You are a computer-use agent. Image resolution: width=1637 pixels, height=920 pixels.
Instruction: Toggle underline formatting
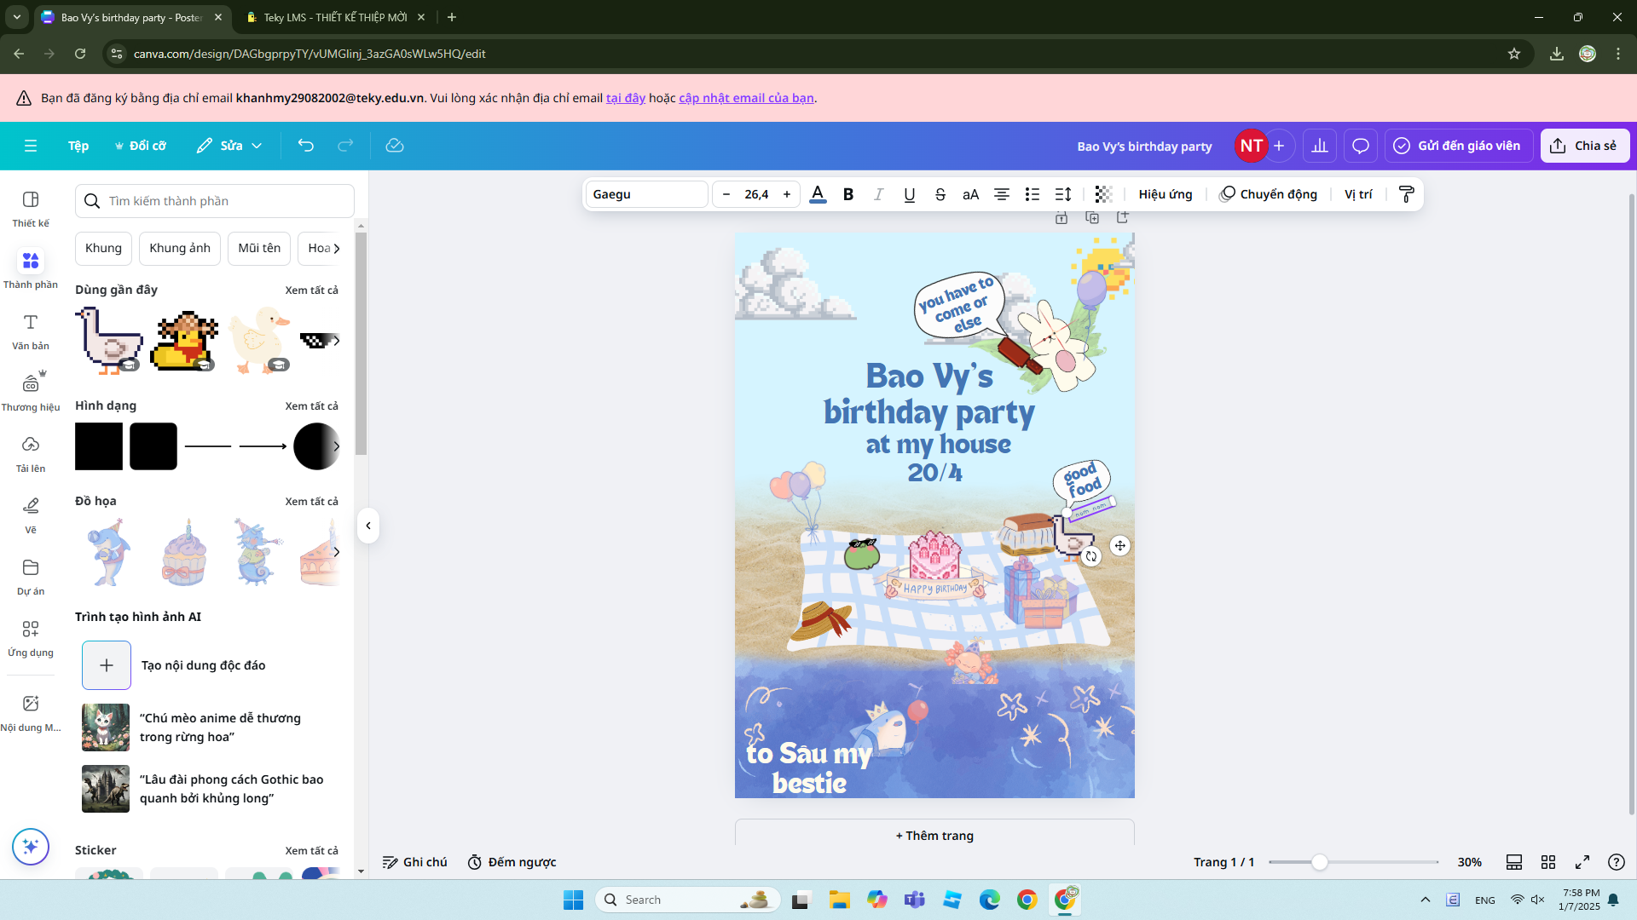tap(910, 194)
